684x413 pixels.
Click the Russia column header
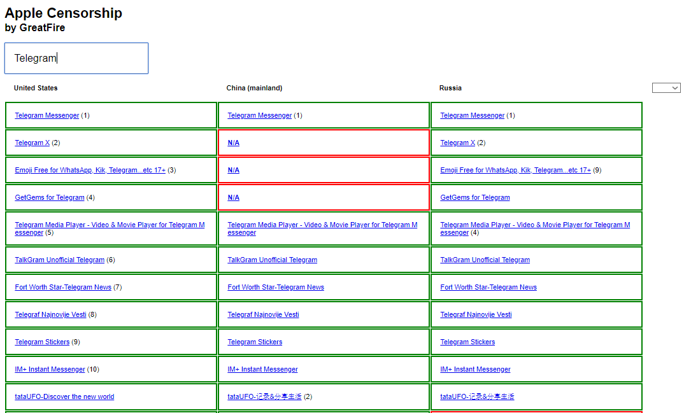point(451,88)
